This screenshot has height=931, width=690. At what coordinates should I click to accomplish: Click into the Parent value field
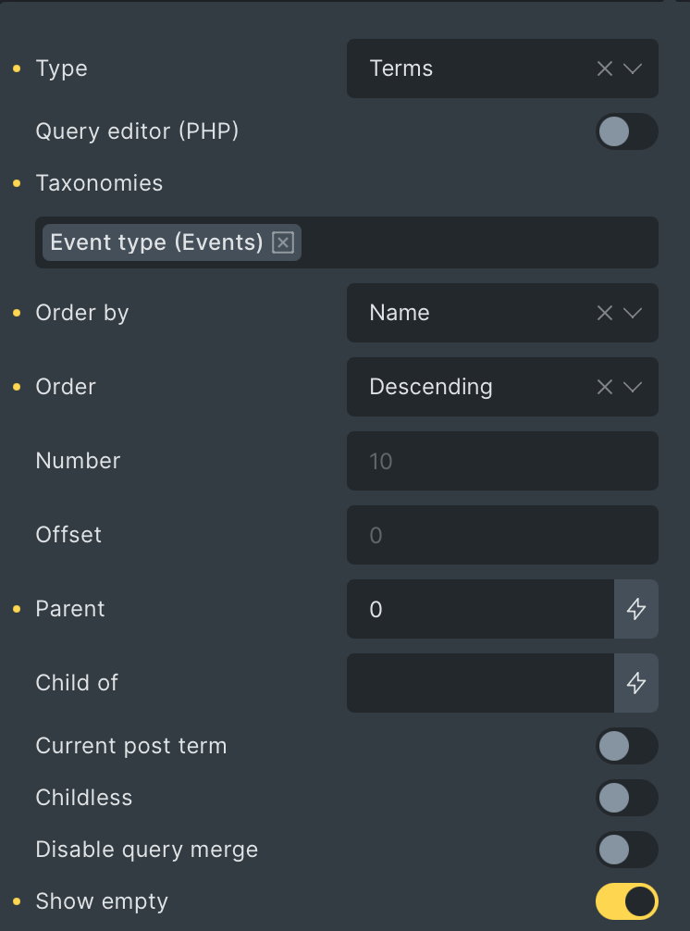481,609
